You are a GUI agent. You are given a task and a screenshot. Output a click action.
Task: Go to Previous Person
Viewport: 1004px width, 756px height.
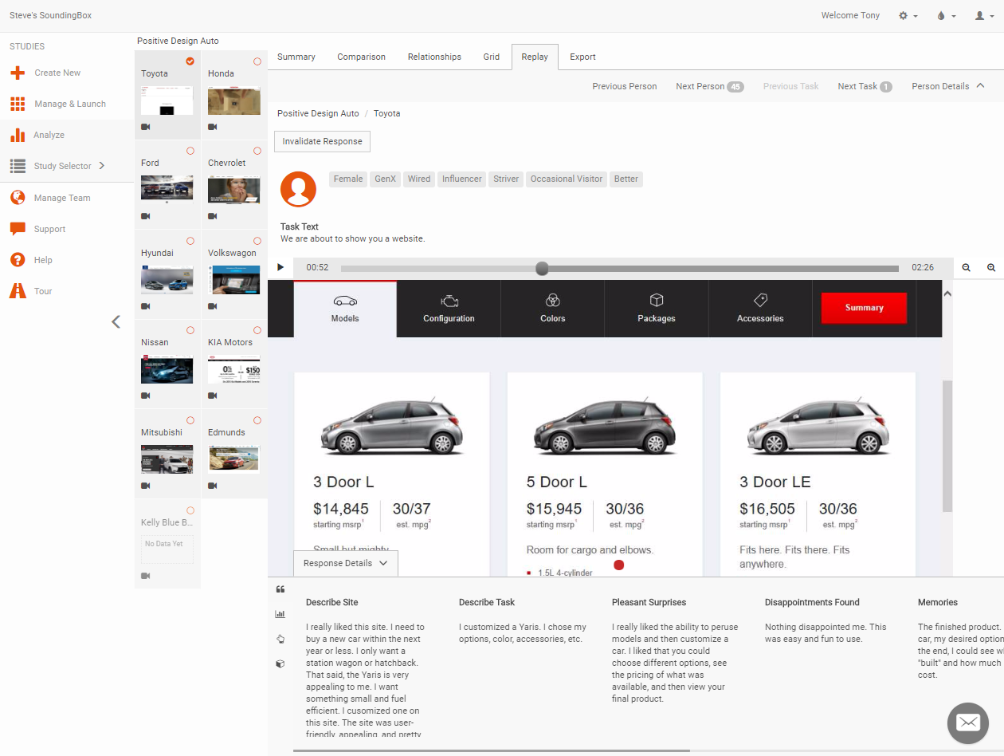(x=625, y=86)
